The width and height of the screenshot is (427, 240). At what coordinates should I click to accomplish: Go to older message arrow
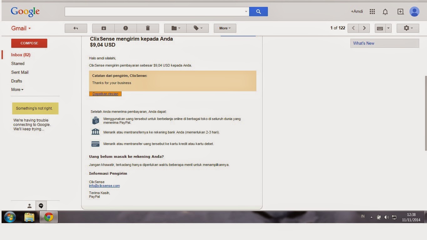click(x=364, y=28)
